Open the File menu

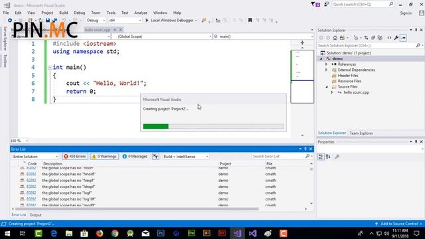[6, 13]
